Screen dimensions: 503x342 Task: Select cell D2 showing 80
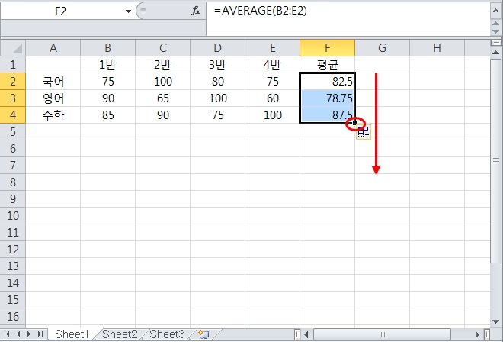pyautogui.click(x=218, y=82)
